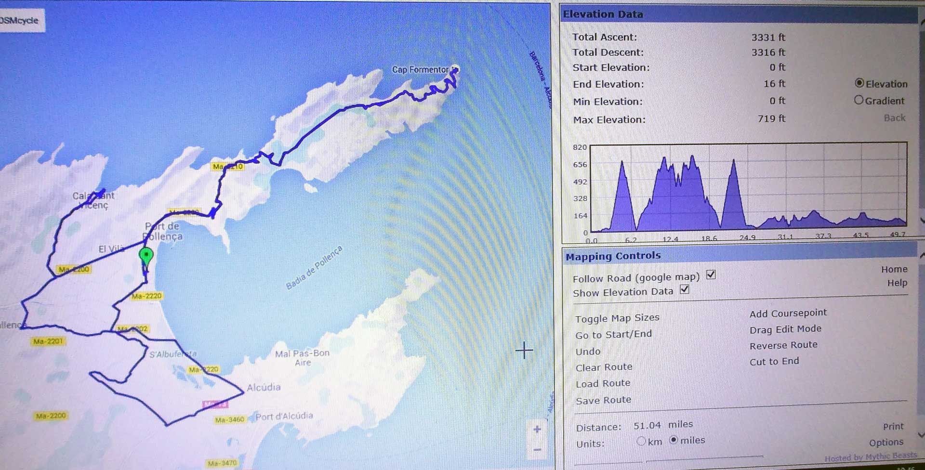Click Save Route
Viewport: 925px width, 470px height.
pos(603,400)
